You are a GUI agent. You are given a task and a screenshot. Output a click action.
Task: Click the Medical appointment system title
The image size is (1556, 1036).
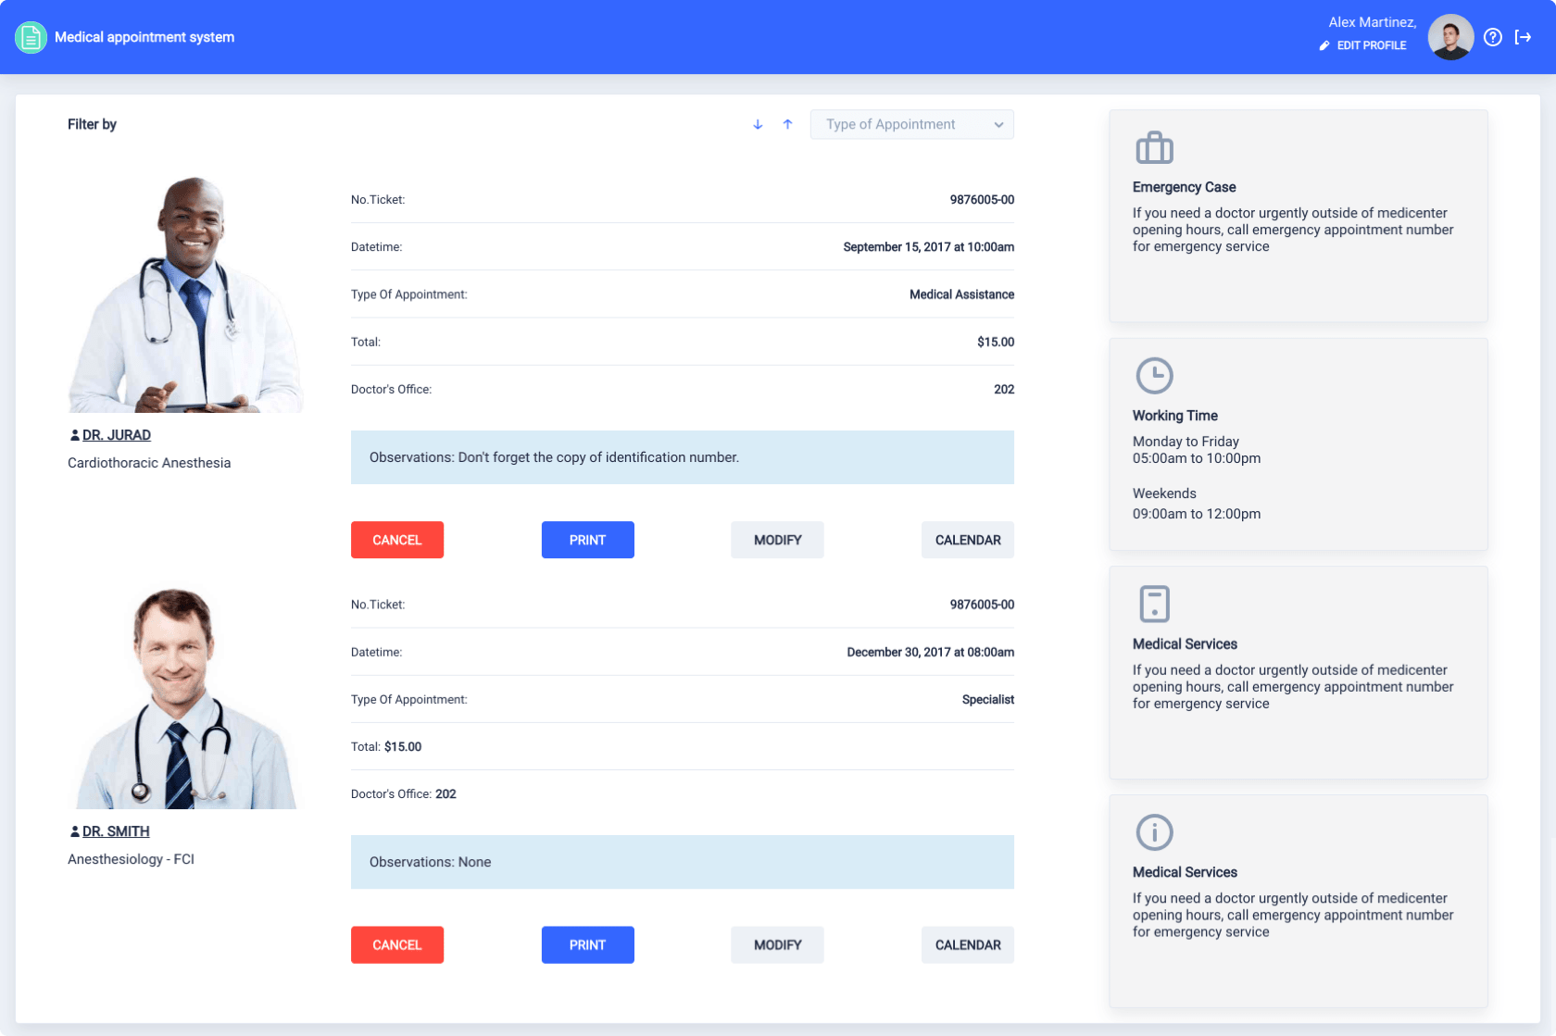(144, 37)
